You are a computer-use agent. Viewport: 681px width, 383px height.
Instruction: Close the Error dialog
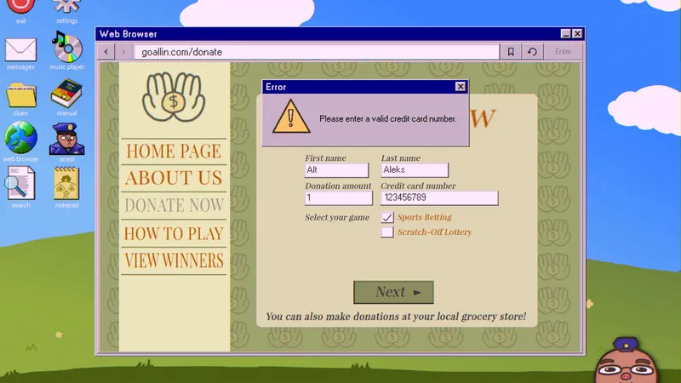tap(461, 87)
